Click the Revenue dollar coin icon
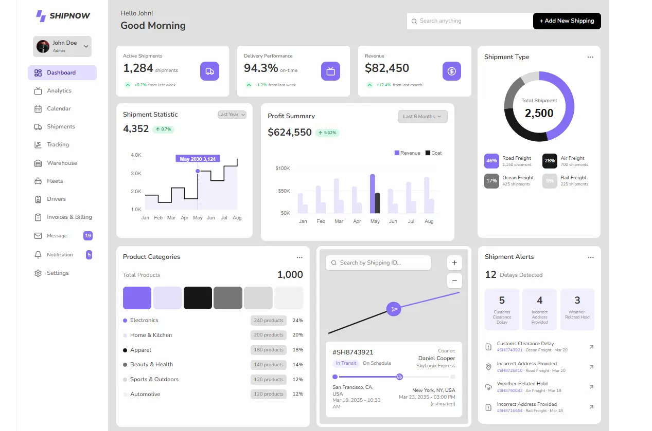Screen dimensions: 652x431 point(452,71)
